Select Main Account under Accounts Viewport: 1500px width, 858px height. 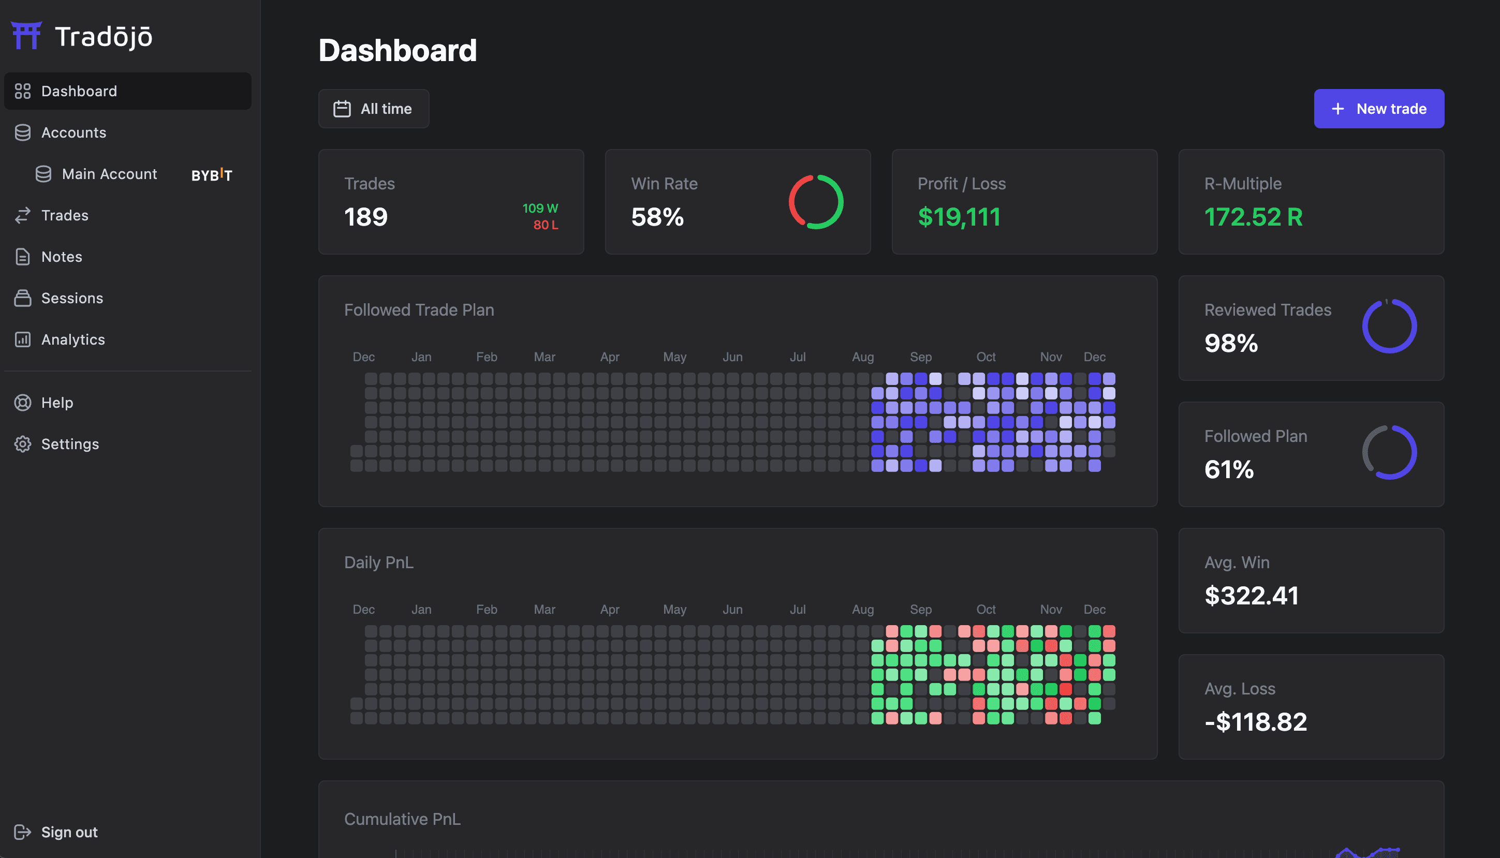pyautogui.click(x=109, y=174)
